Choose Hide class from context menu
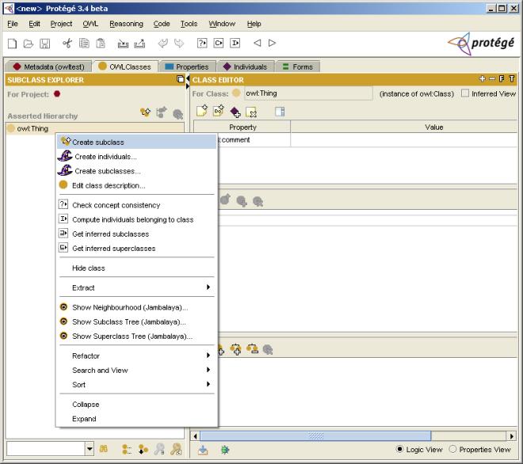The image size is (523, 464). tap(137, 268)
